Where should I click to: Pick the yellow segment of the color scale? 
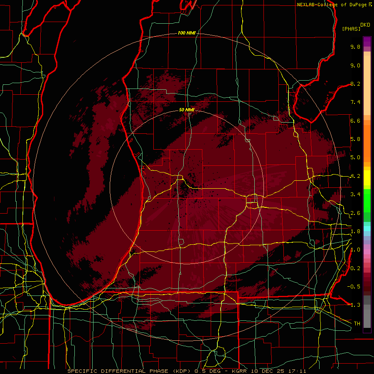(x=367, y=178)
